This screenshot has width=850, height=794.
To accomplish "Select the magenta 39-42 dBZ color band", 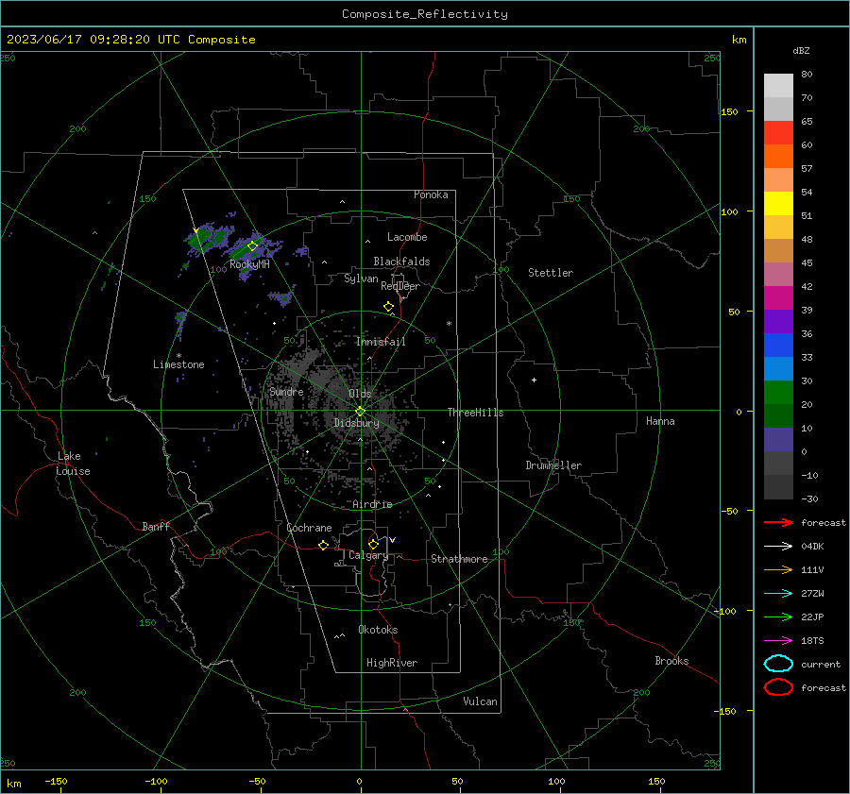I will point(778,297).
